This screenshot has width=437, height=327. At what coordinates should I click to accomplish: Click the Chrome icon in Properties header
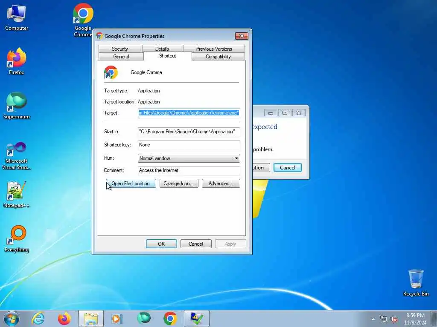point(111,72)
